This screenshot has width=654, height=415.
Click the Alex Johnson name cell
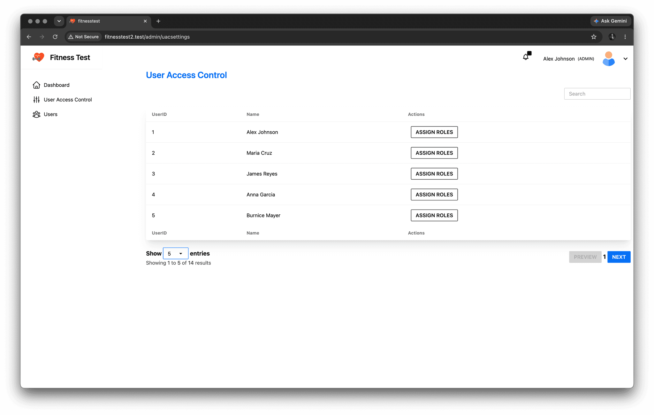(x=262, y=132)
